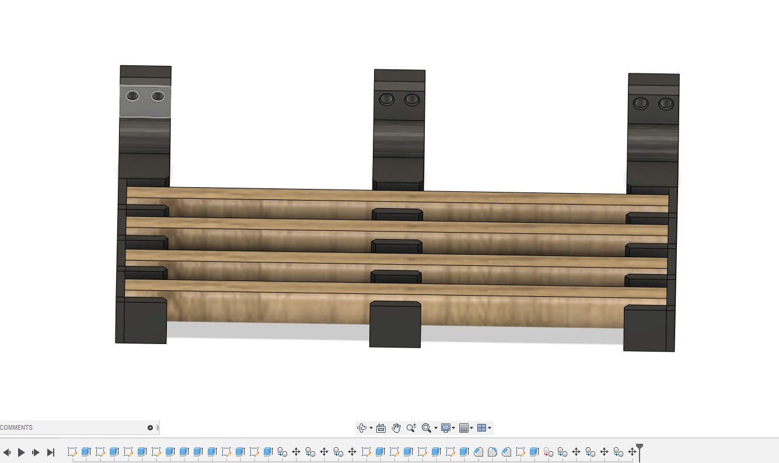The image size is (779, 463).
Task: Select the Pan hand tool
Action: (396, 428)
